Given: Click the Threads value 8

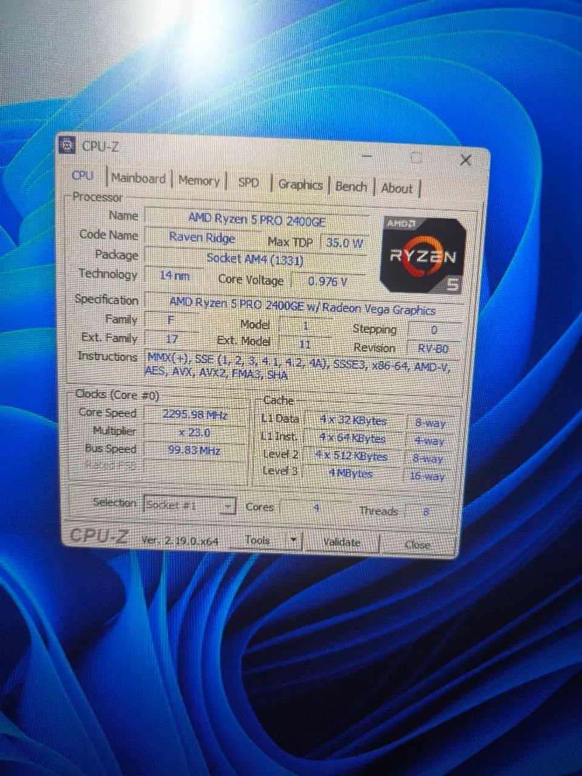Looking at the screenshot, I should click(x=426, y=512).
